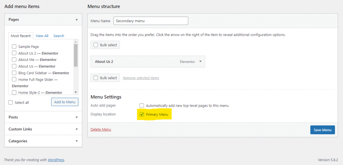The image size is (343, 165).
Task: Expand the Posts panel arrow
Action: click(x=77, y=117)
